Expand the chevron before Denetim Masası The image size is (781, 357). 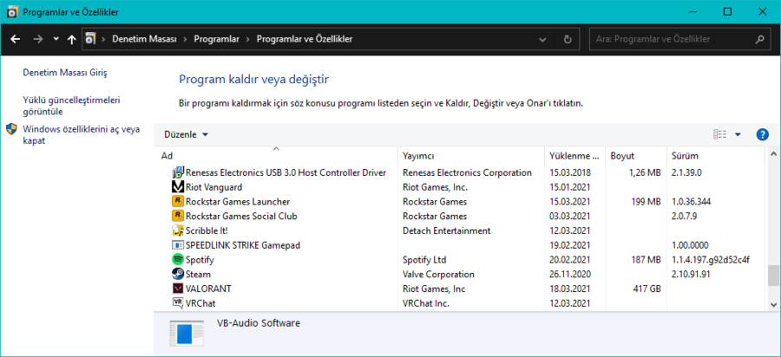coord(103,39)
